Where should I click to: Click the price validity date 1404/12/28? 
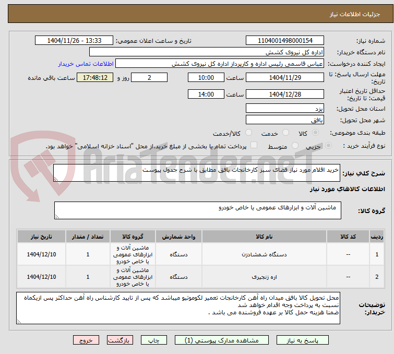click(x=285, y=95)
